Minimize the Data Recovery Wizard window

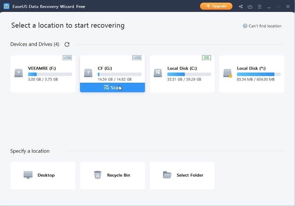(x=269, y=6)
